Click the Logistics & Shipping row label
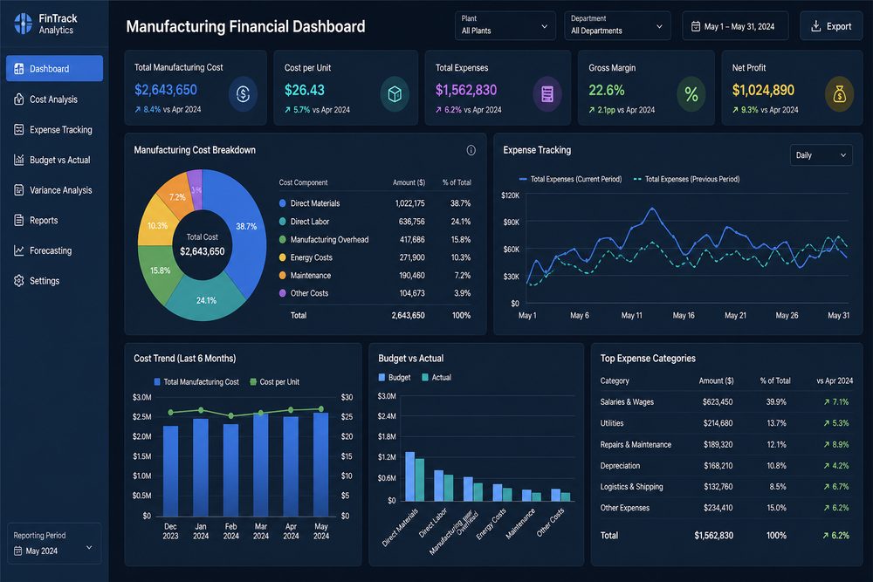The width and height of the screenshot is (873, 582). point(631,487)
